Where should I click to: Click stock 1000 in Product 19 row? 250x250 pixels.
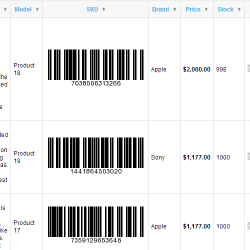click(223, 157)
